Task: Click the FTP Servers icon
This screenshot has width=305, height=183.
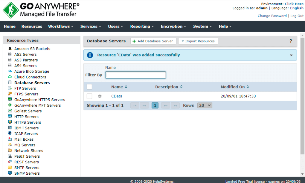Action: point(10,88)
